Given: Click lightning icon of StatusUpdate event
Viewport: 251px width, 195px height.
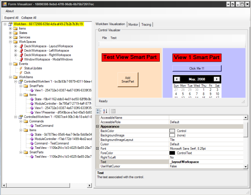Looking at the screenshot, I should pos(21,68).
